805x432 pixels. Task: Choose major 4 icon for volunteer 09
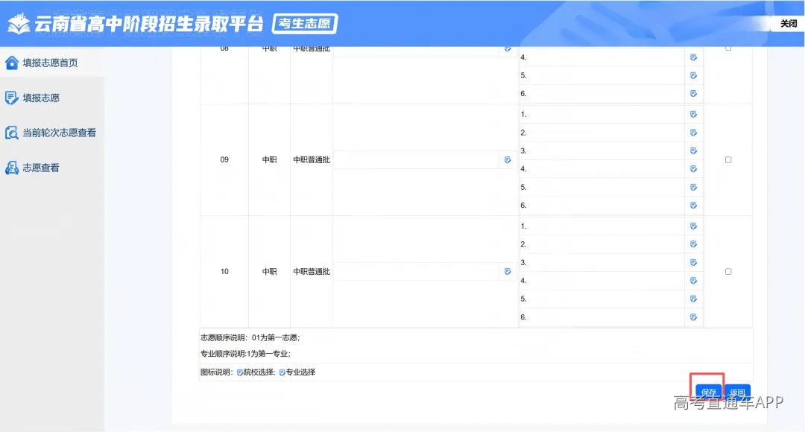pos(693,169)
